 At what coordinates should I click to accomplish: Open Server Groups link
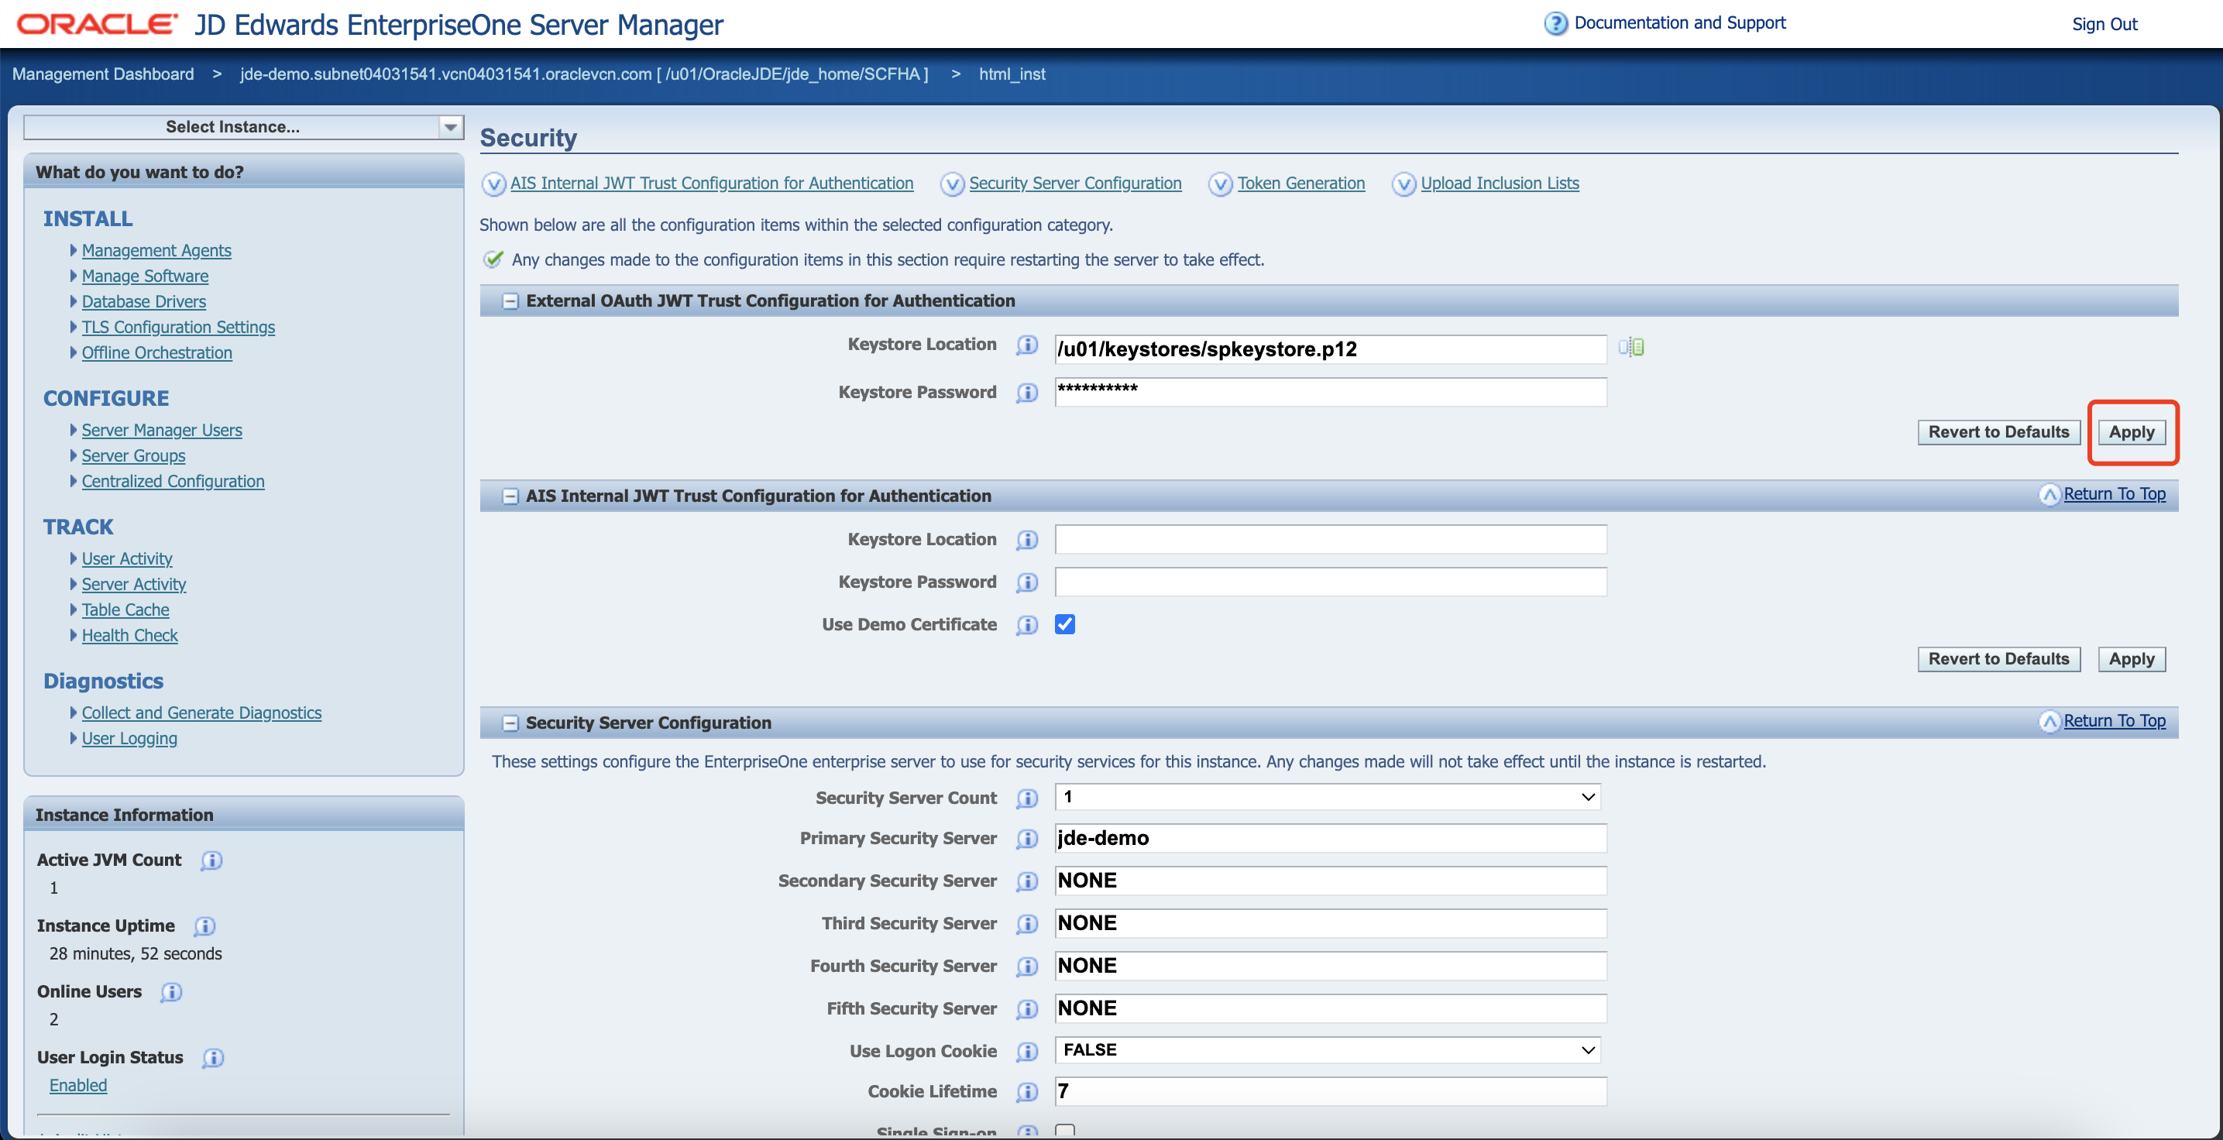pyautogui.click(x=133, y=455)
